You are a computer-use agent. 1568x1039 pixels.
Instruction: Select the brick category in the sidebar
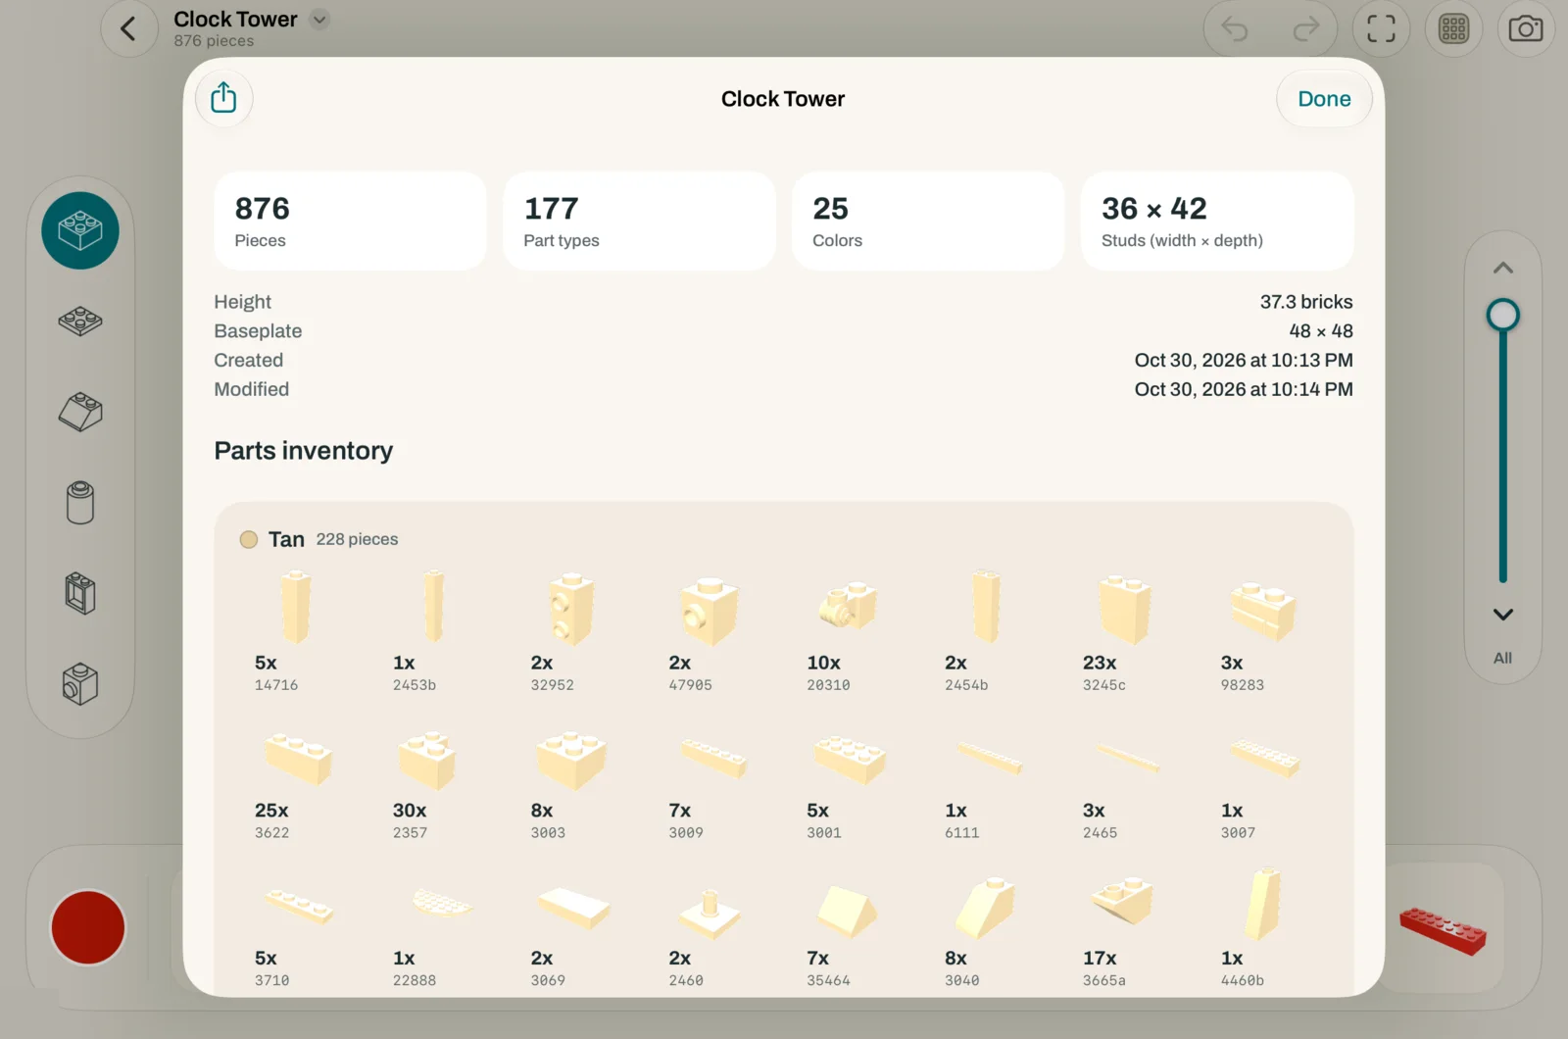(80, 230)
